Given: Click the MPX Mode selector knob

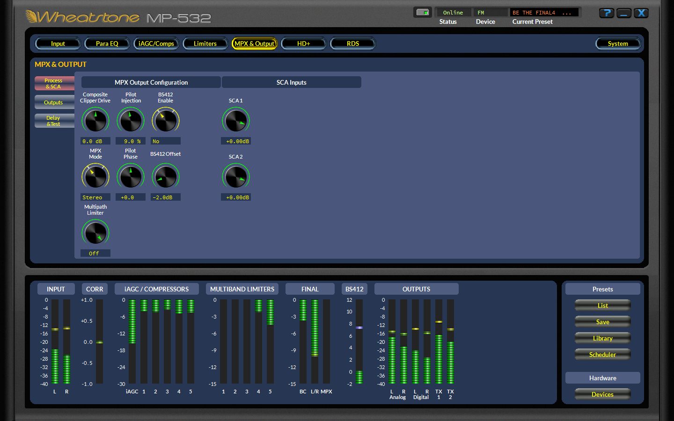Looking at the screenshot, I should (95, 176).
